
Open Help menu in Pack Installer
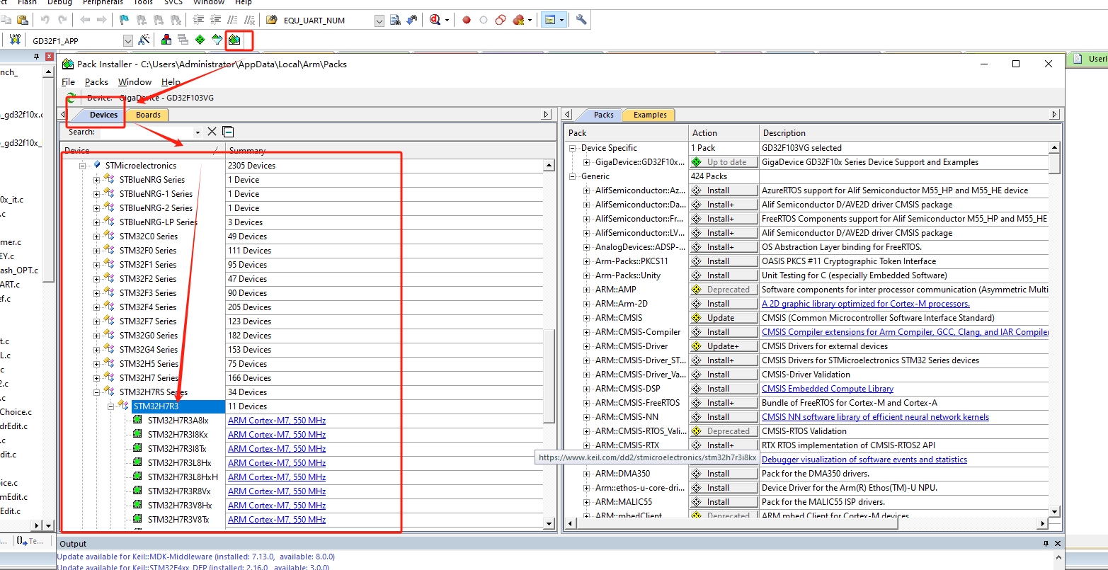171,82
